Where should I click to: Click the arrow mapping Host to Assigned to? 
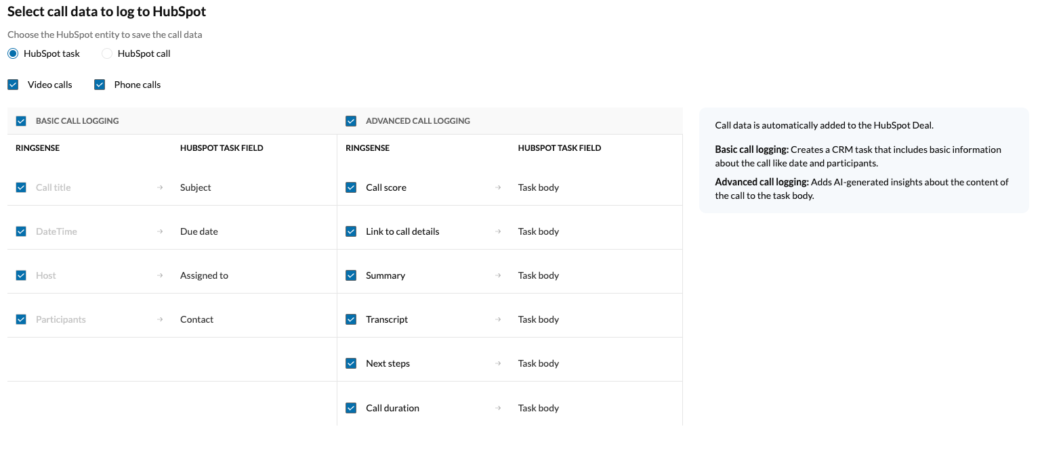[x=160, y=275]
